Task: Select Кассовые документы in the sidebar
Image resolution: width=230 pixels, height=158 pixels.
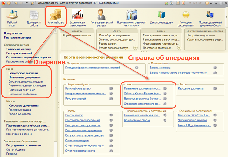Action: pos(24,106)
